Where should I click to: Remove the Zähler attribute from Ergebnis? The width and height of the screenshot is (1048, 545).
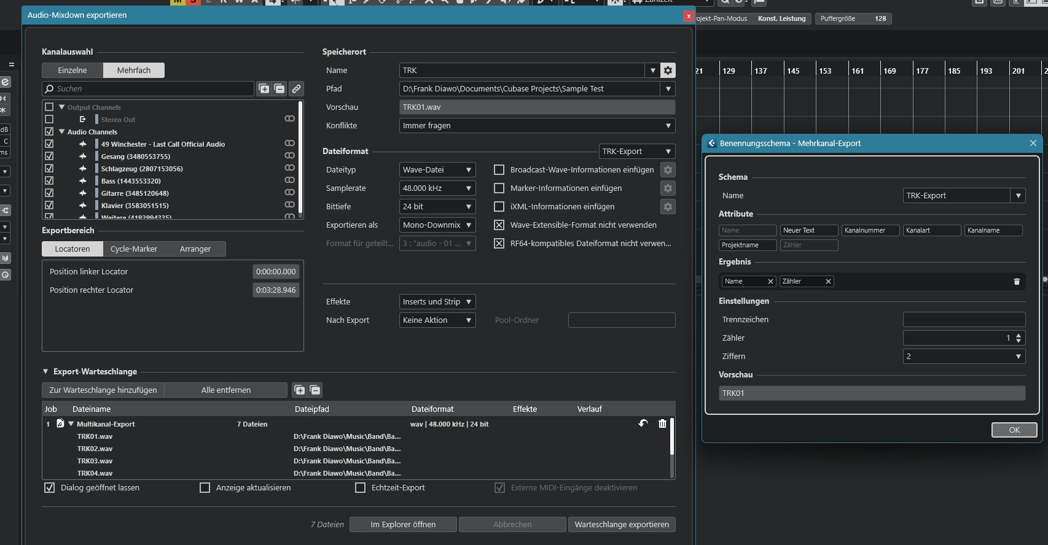(x=828, y=282)
